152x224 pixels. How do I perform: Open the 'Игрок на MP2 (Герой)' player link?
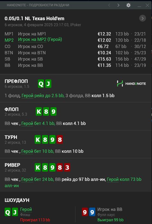[x=40, y=40]
